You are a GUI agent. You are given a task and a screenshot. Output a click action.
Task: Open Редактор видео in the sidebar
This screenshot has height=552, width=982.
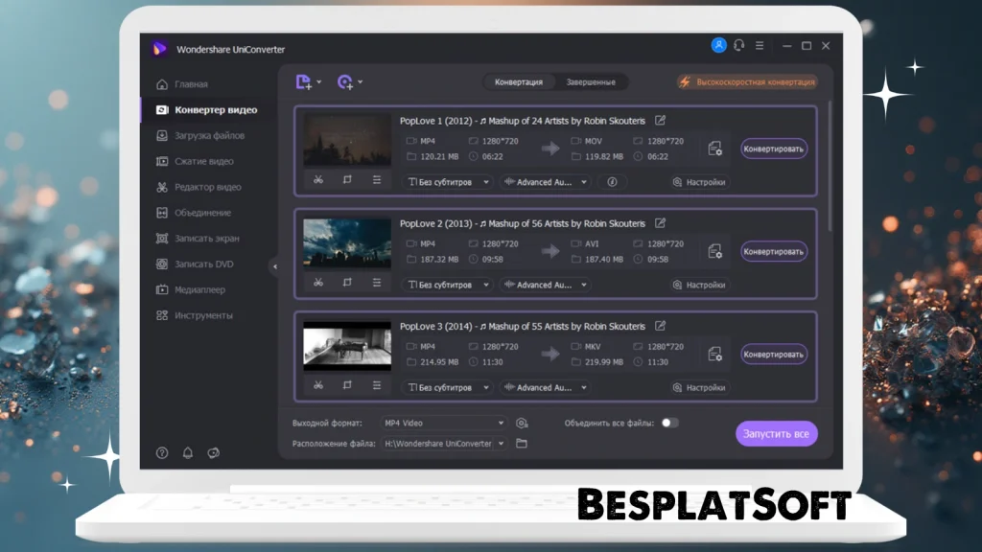207,187
